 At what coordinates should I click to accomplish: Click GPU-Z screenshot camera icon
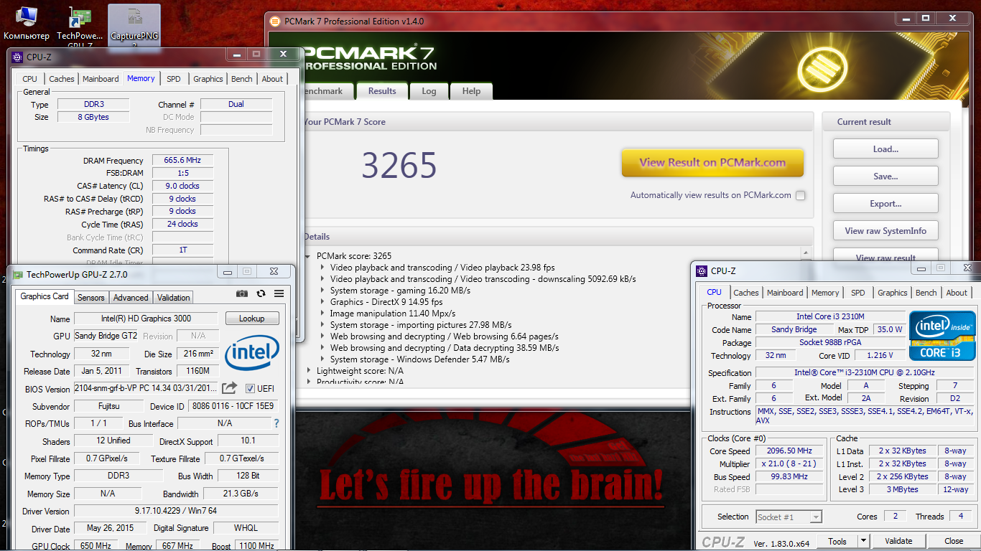pyautogui.click(x=242, y=293)
